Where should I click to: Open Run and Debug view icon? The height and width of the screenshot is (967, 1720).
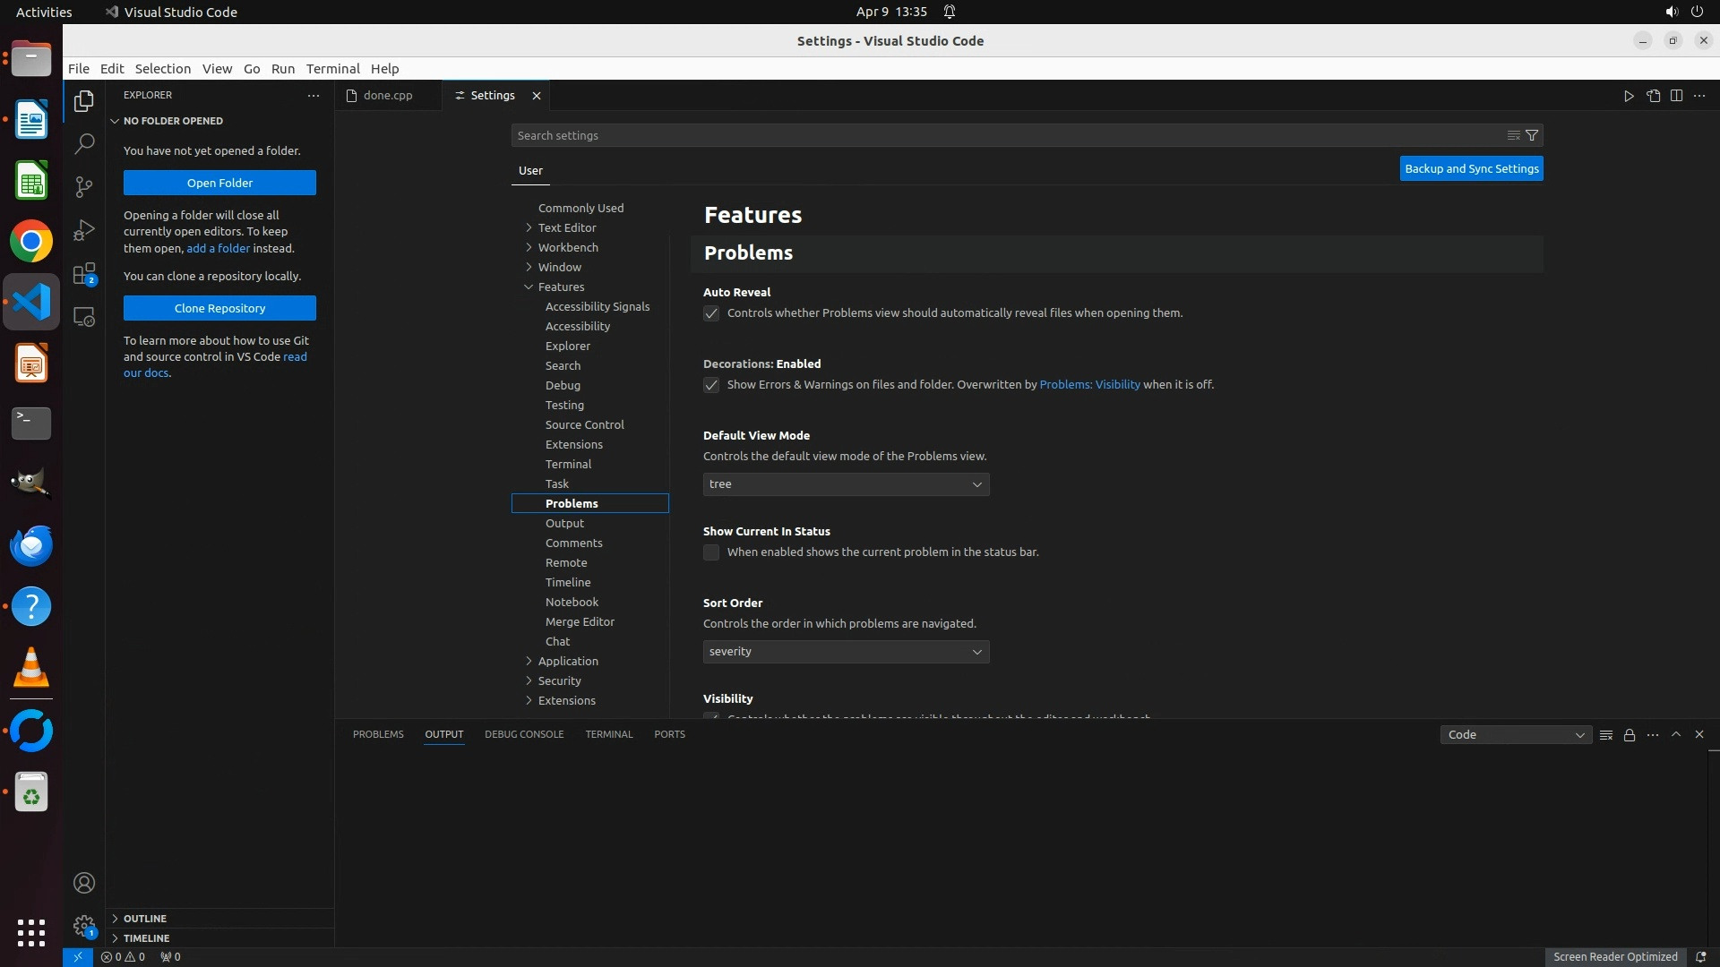coord(83,230)
